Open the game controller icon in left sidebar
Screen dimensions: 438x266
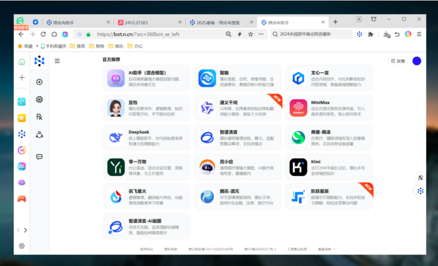(x=22, y=199)
